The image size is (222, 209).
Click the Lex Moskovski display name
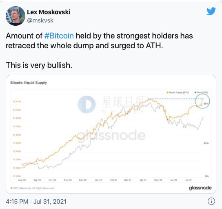(49, 12)
